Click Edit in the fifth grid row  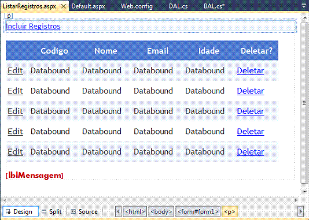(x=16, y=152)
